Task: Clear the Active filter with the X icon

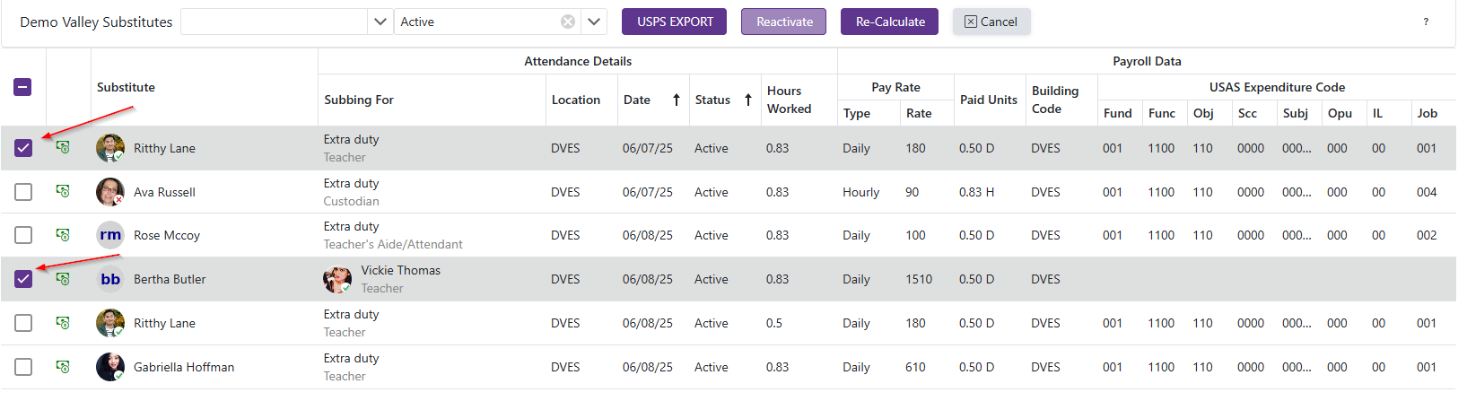Action: 568,22
